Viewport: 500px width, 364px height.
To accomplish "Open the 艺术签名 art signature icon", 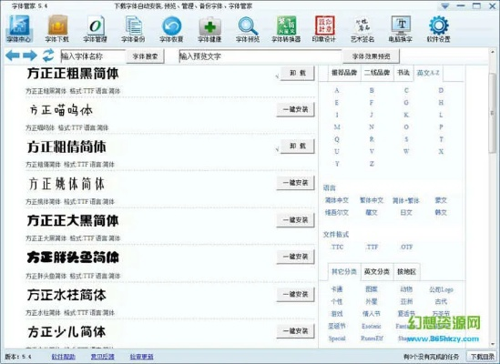I will pyautogui.click(x=362, y=28).
